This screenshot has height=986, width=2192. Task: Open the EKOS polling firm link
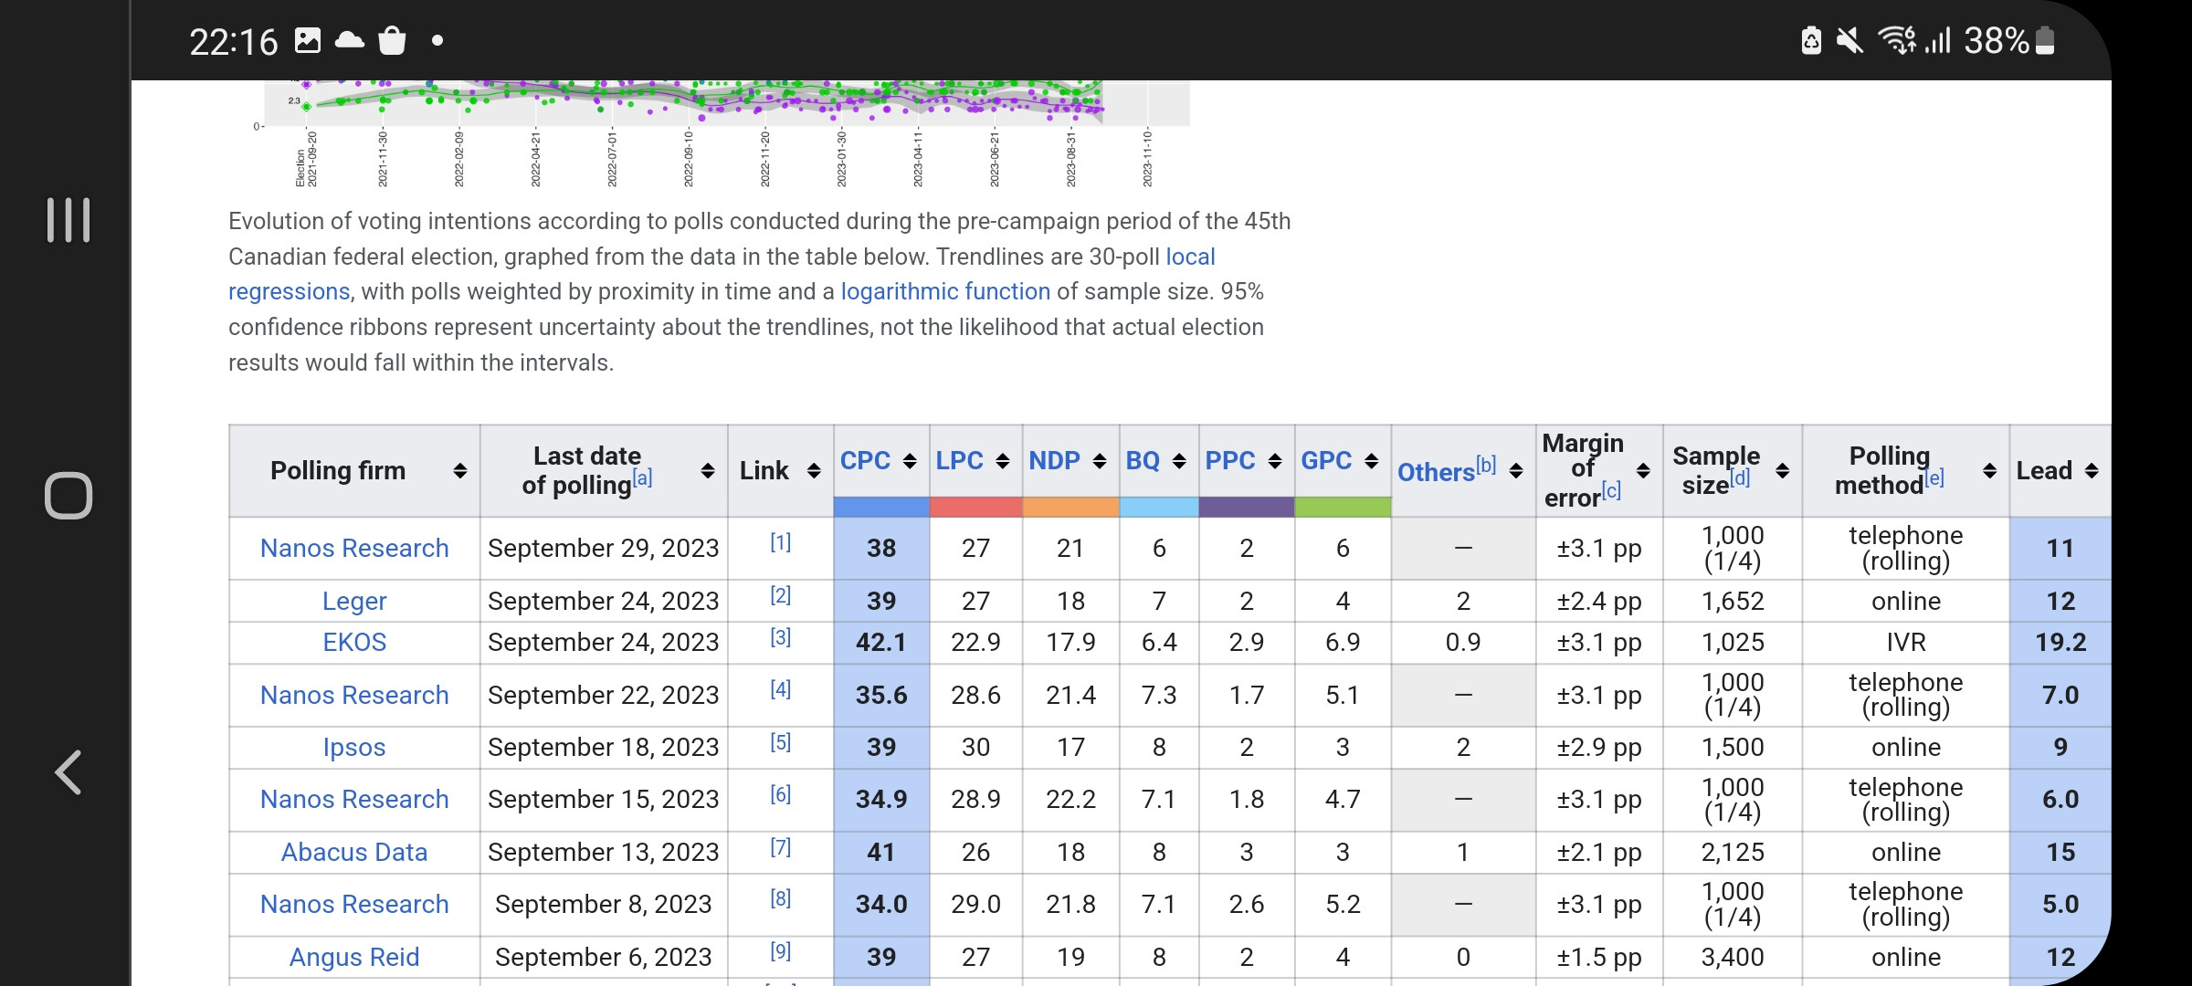point(354,642)
